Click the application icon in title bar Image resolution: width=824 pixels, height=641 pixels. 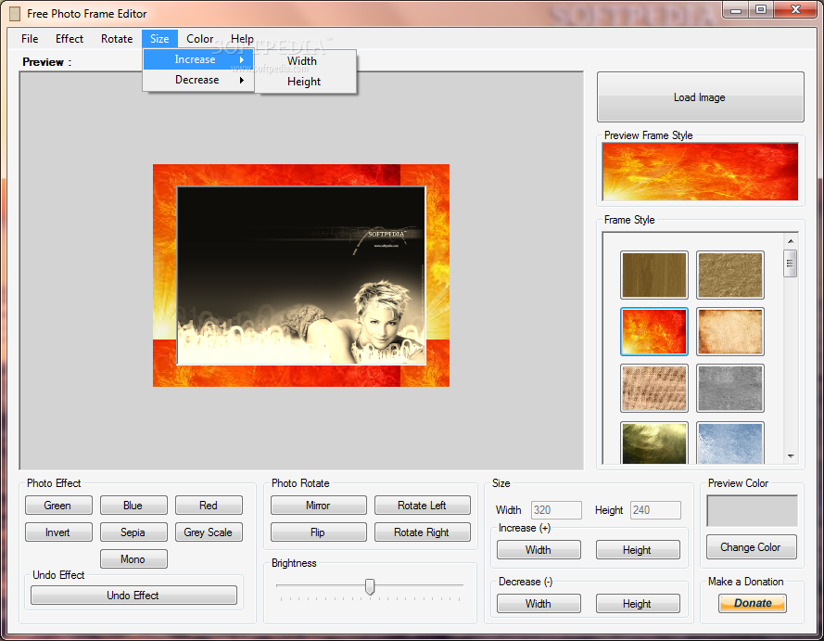click(x=15, y=14)
